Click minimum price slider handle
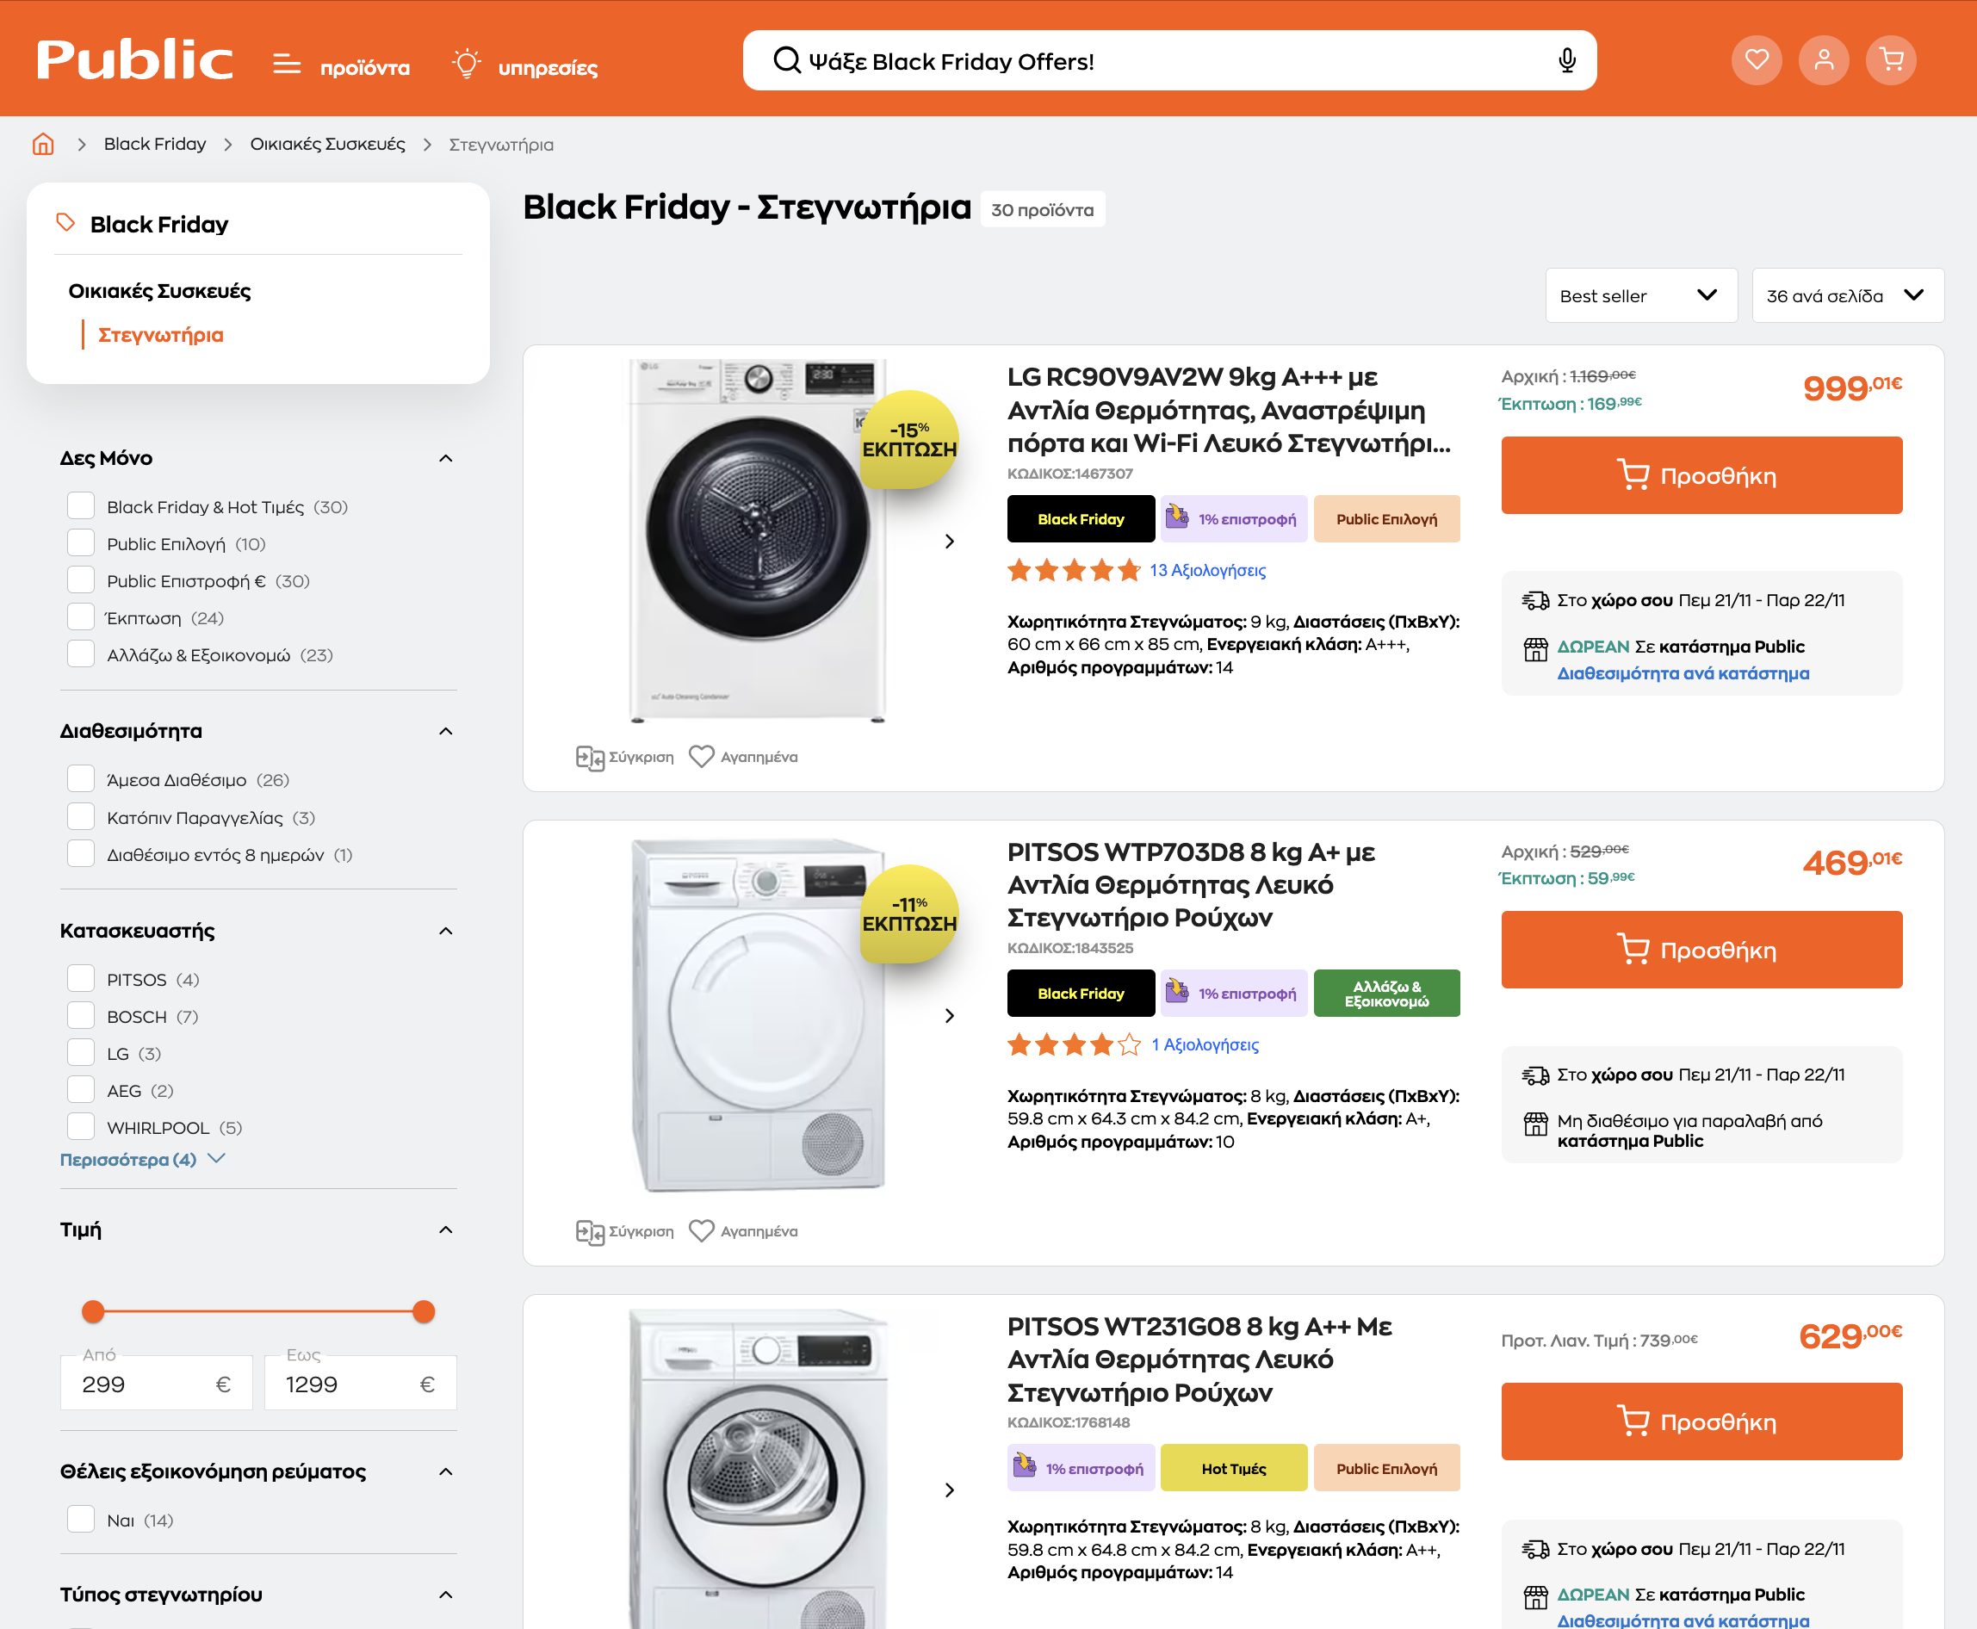 pyautogui.click(x=93, y=1311)
